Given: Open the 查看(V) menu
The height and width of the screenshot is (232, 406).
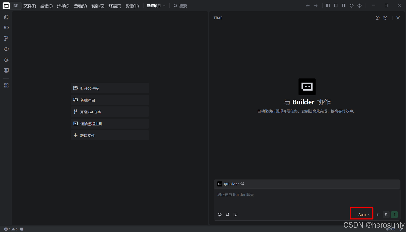Looking at the screenshot, I should 80,6.
